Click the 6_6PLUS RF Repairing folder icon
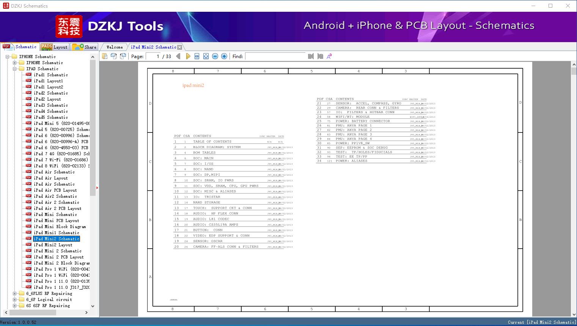 click(x=22, y=293)
